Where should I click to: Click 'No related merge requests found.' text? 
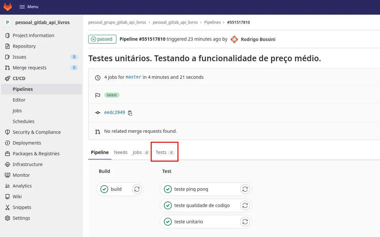140,131
